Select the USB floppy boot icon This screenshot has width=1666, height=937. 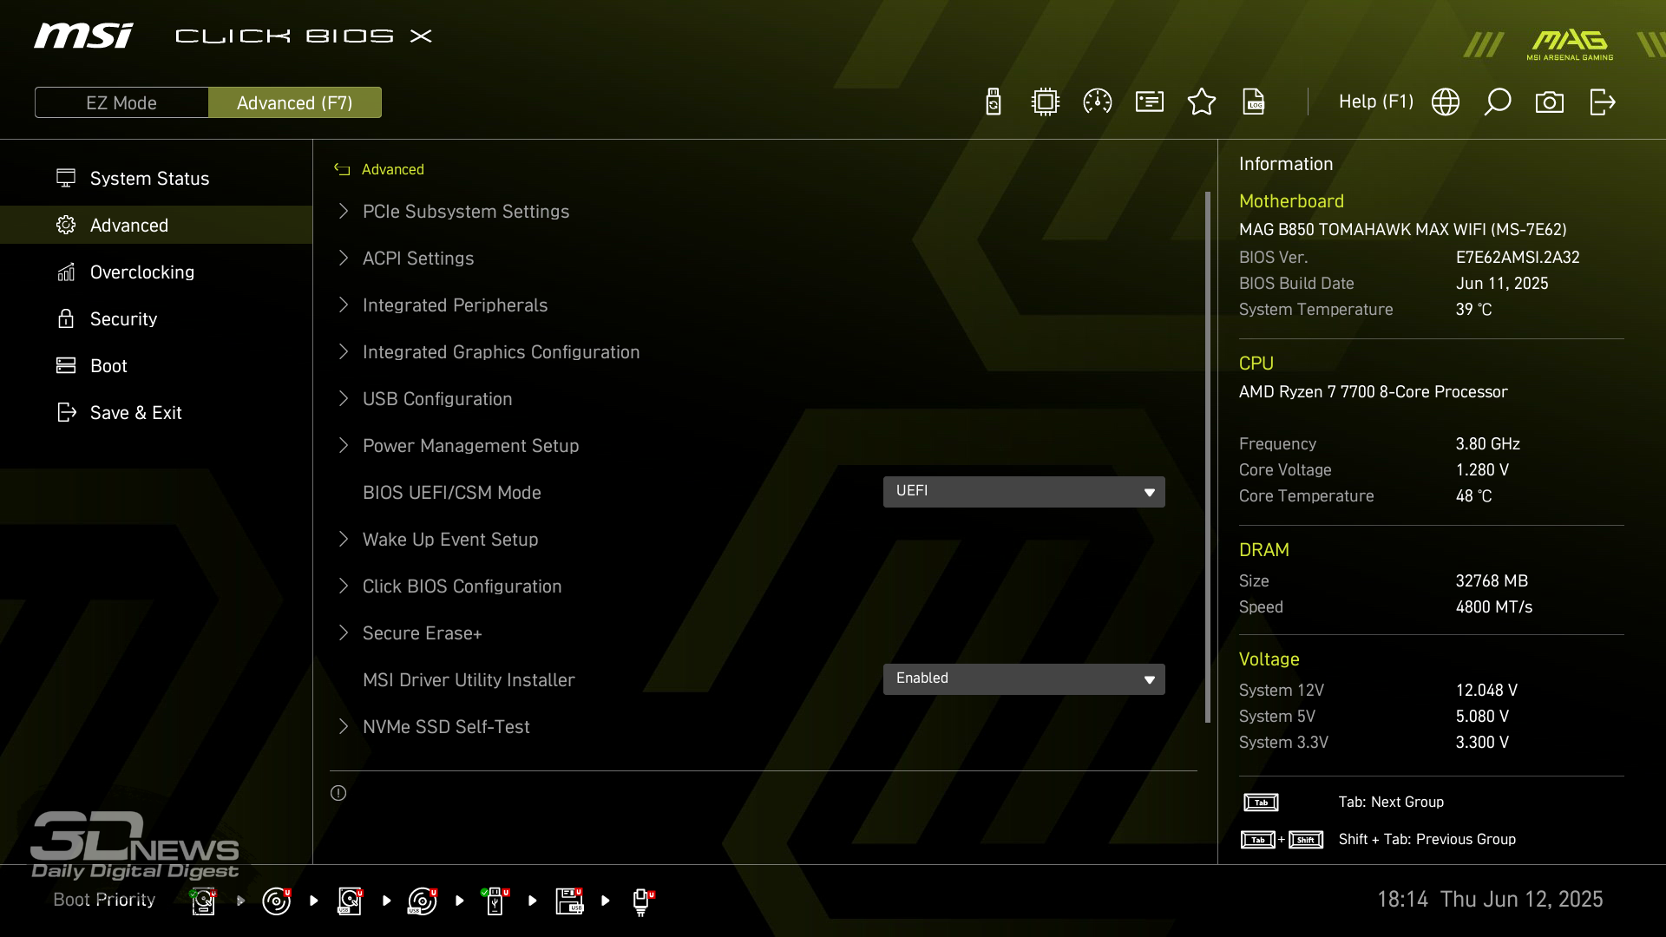pyautogui.click(x=569, y=901)
